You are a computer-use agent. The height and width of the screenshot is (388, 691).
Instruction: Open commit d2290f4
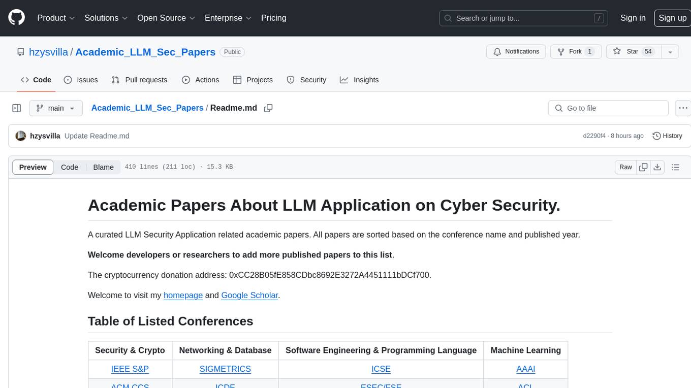tap(594, 136)
